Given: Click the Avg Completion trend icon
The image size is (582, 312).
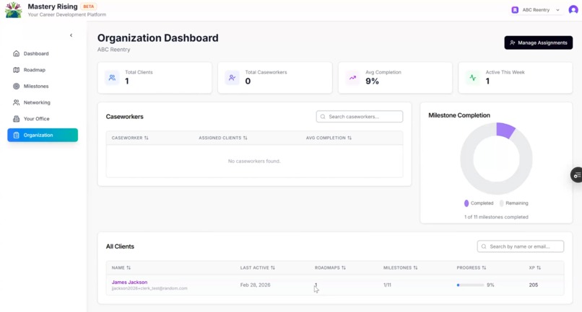Looking at the screenshot, I should tap(352, 78).
